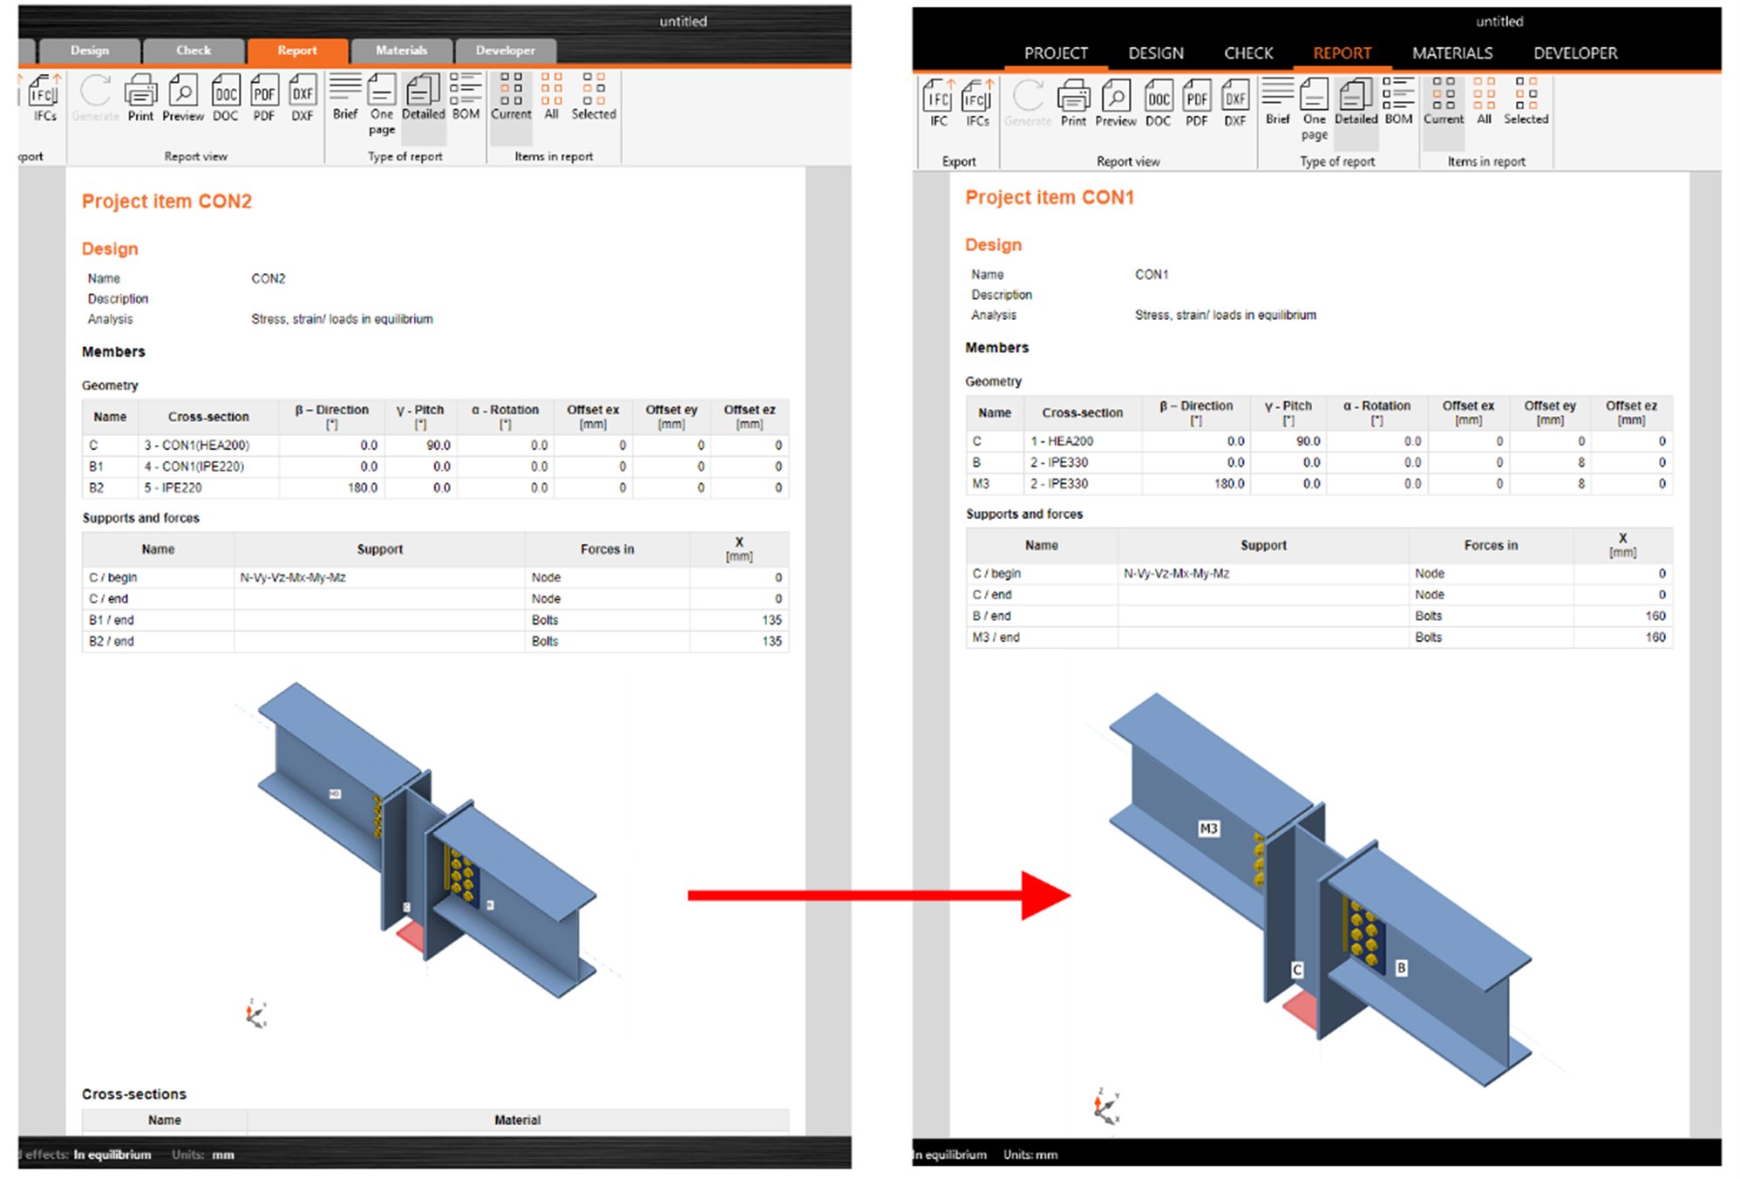Click Developer tab in left window
This screenshot has height=1179, width=1740.
coord(505,51)
